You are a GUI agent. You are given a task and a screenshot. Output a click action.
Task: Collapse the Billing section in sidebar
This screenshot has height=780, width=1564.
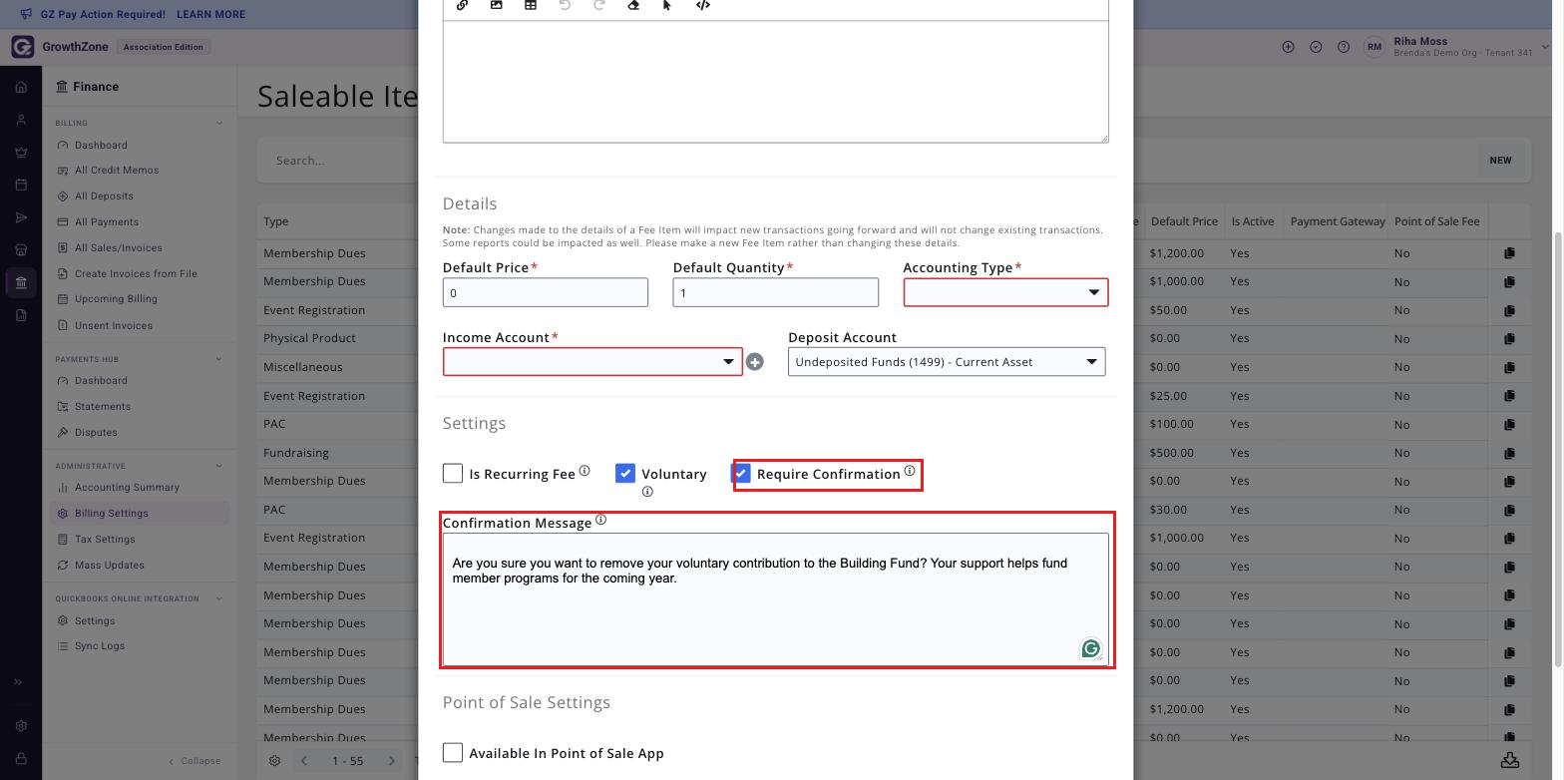(219, 123)
